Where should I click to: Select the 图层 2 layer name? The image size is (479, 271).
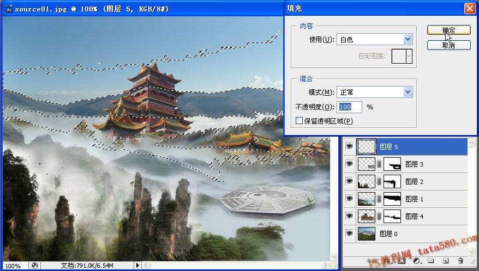414,182
